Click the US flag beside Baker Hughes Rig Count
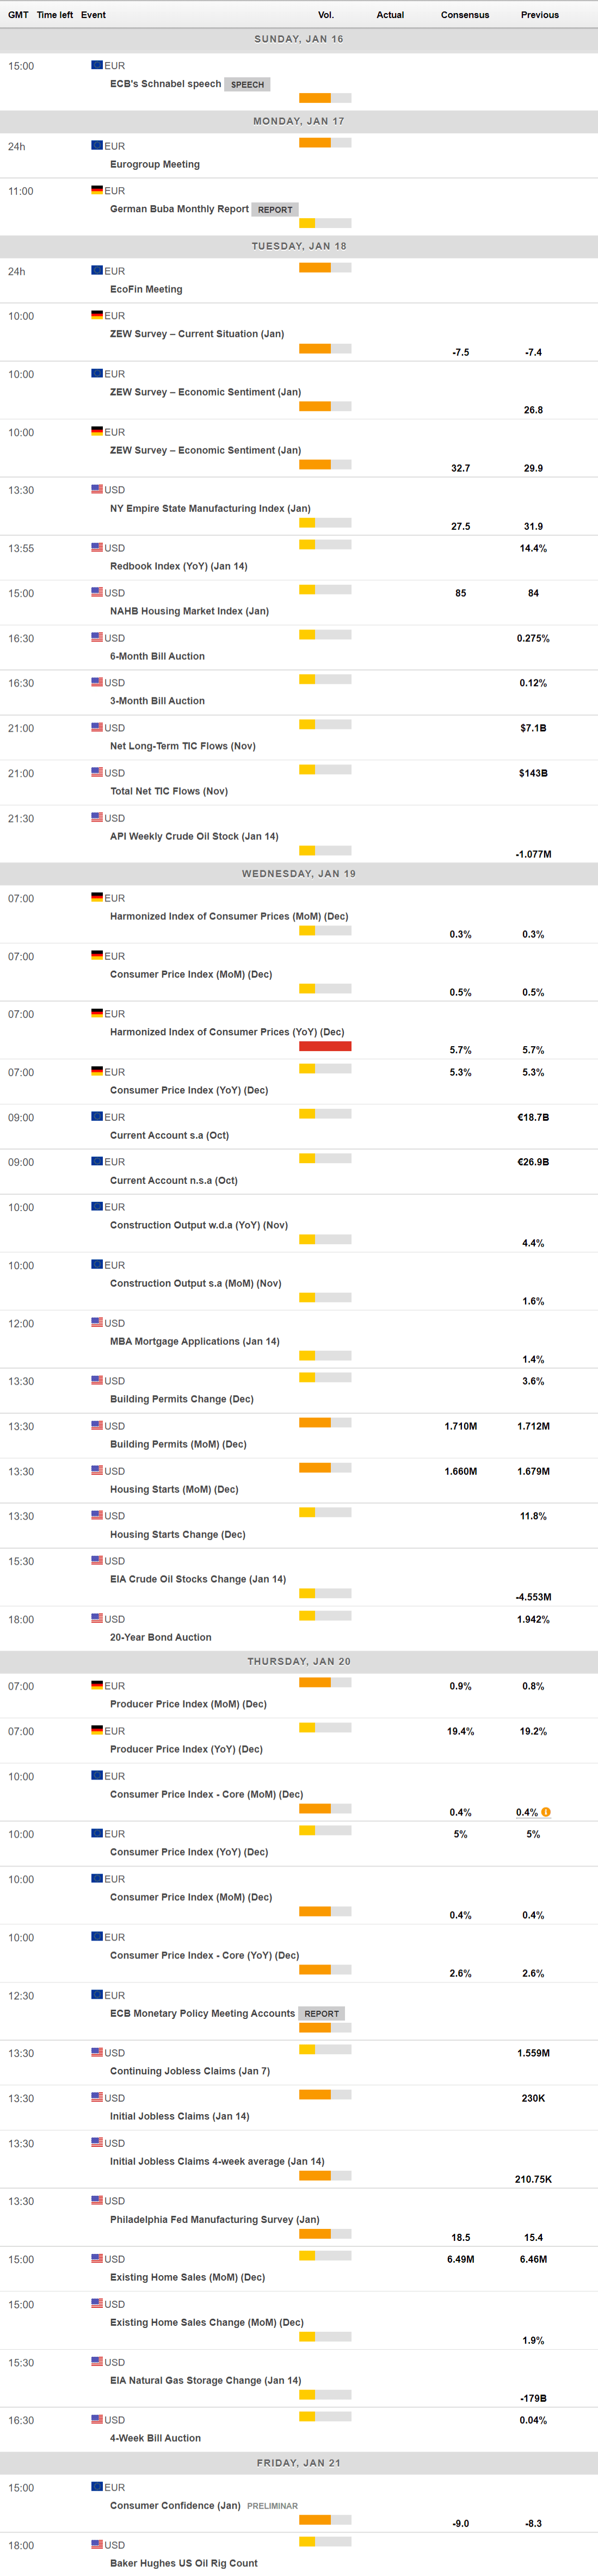598x2576 pixels. point(97,2544)
